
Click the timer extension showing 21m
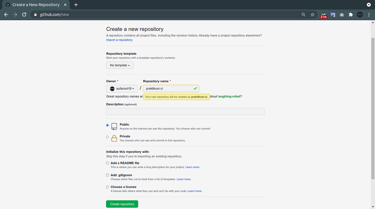tap(323, 14)
